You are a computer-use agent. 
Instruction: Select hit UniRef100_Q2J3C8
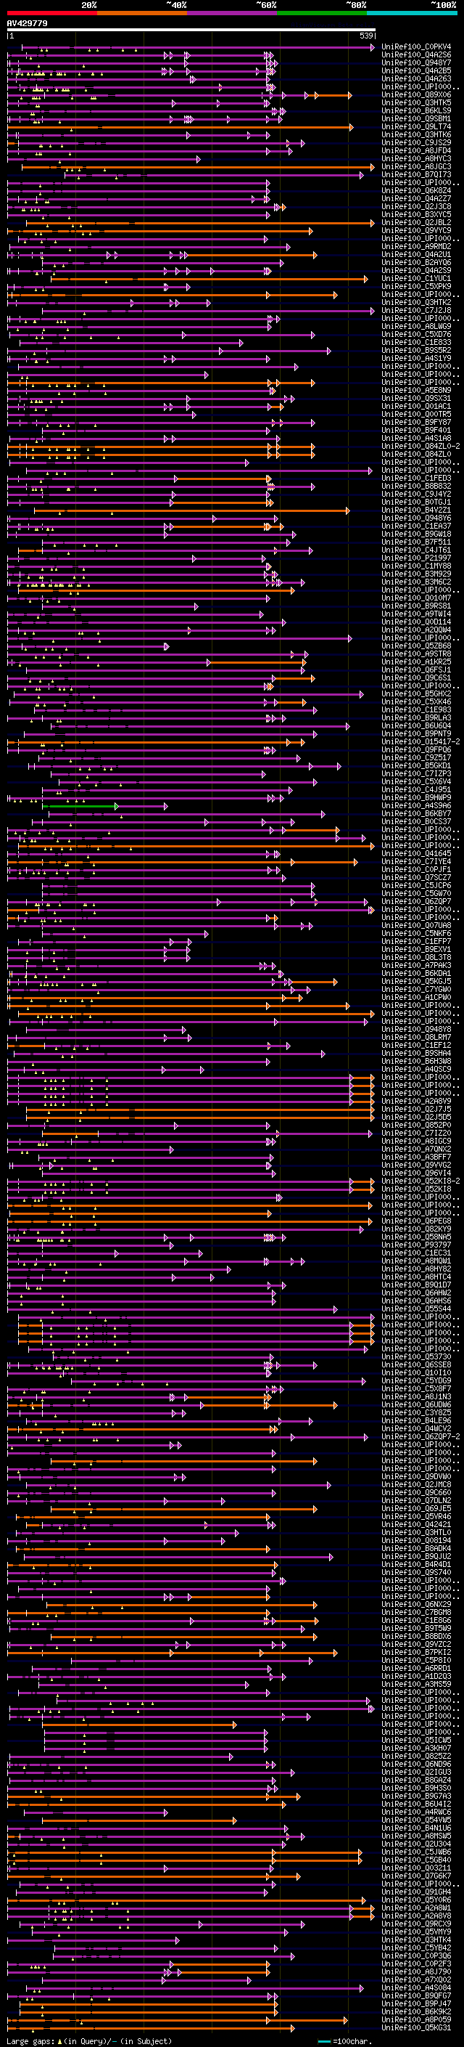coord(416,207)
